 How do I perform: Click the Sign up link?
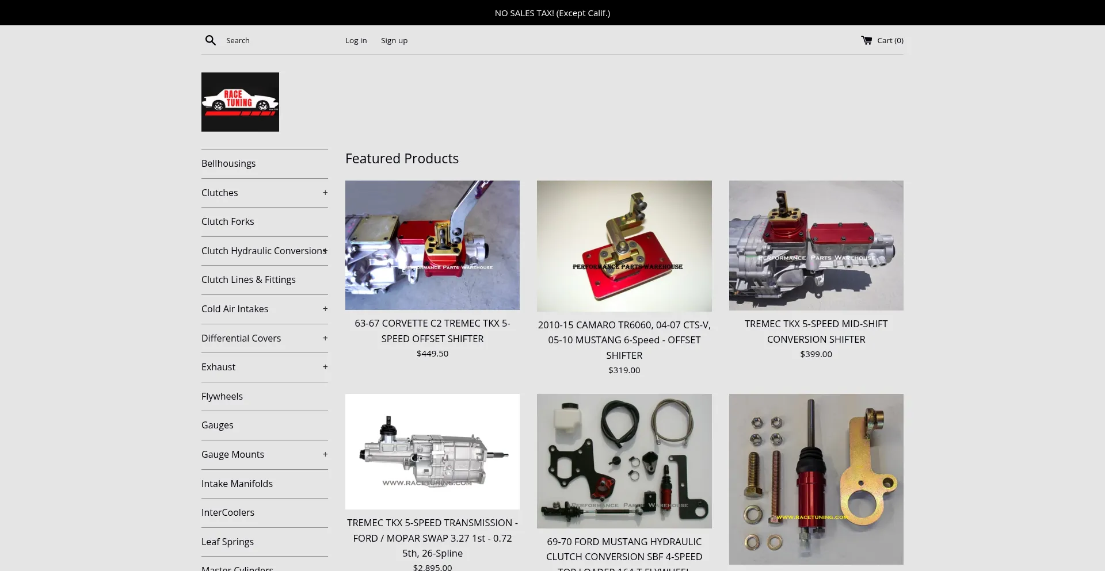pos(394,40)
